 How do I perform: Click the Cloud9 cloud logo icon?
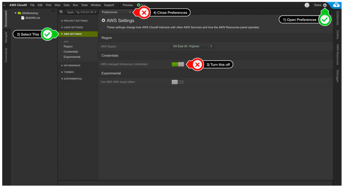point(336,5)
